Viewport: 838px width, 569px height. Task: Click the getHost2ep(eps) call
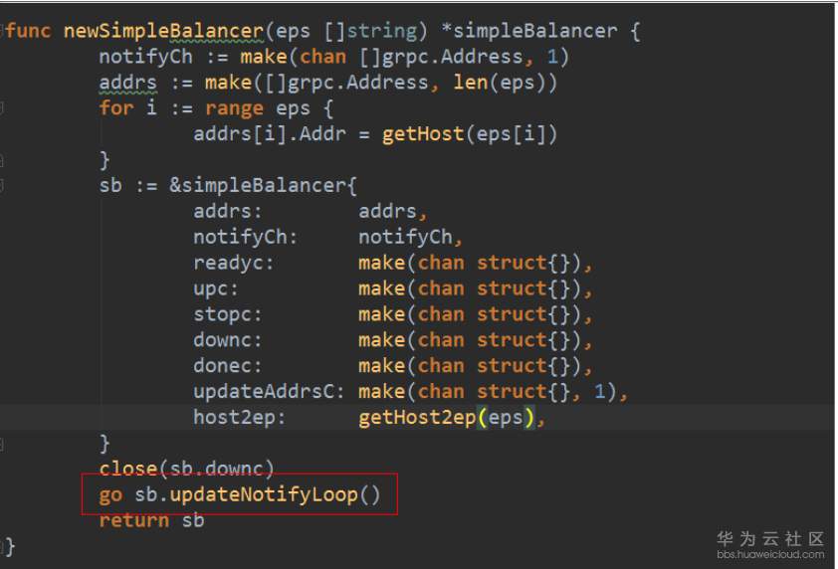pos(446,417)
